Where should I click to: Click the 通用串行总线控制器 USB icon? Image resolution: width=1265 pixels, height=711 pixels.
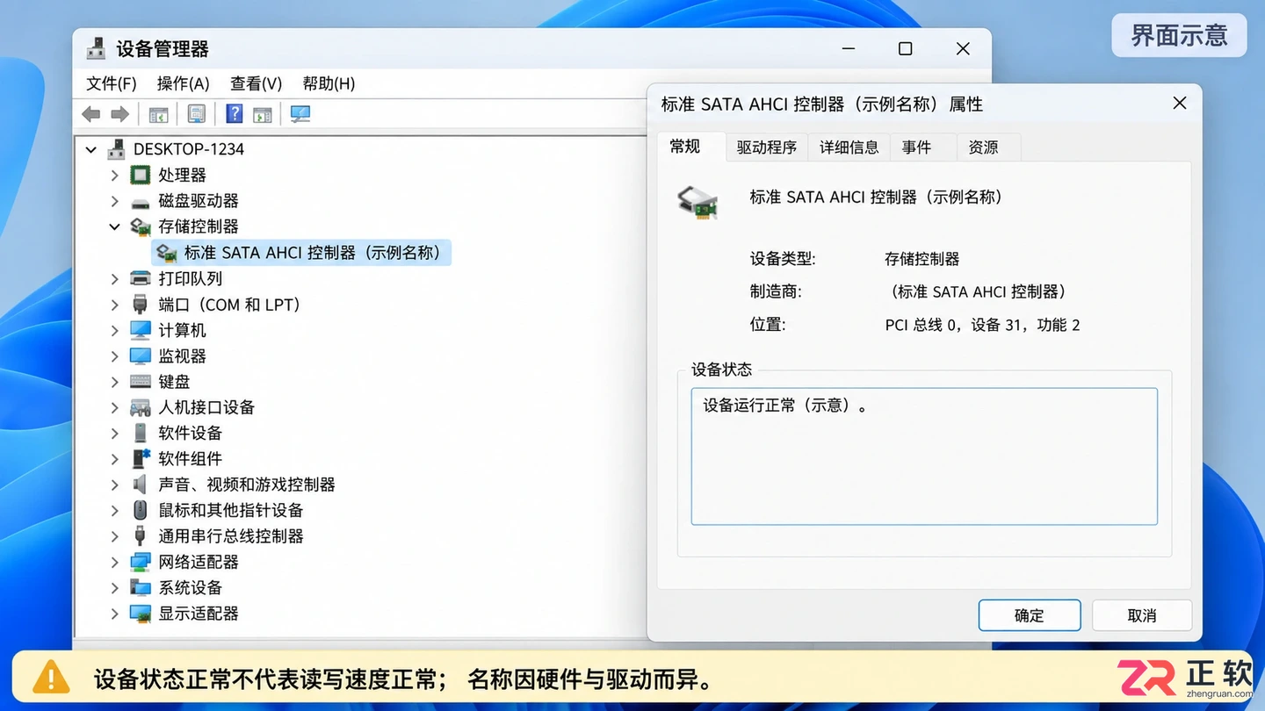(x=141, y=535)
